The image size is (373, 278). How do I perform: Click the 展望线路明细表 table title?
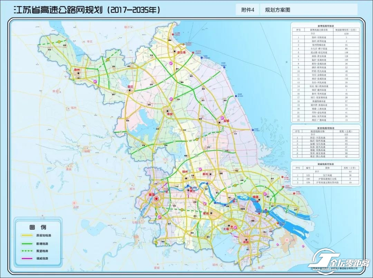click(326, 128)
